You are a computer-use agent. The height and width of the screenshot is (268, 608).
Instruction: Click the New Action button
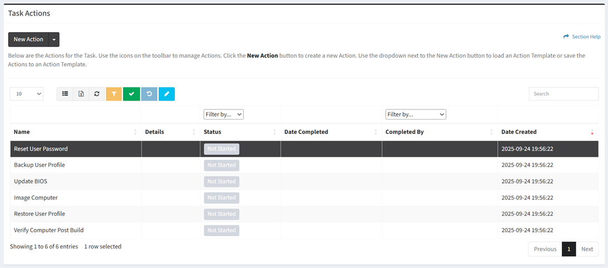[28, 39]
